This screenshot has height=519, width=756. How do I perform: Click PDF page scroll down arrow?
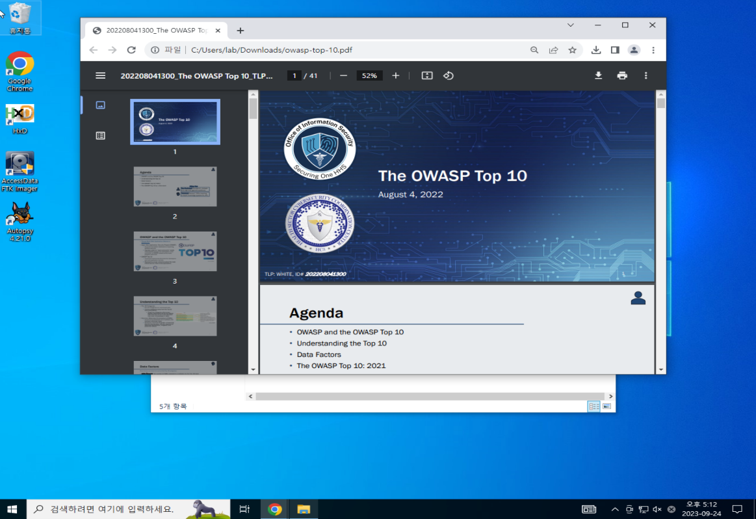(x=660, y=370)
